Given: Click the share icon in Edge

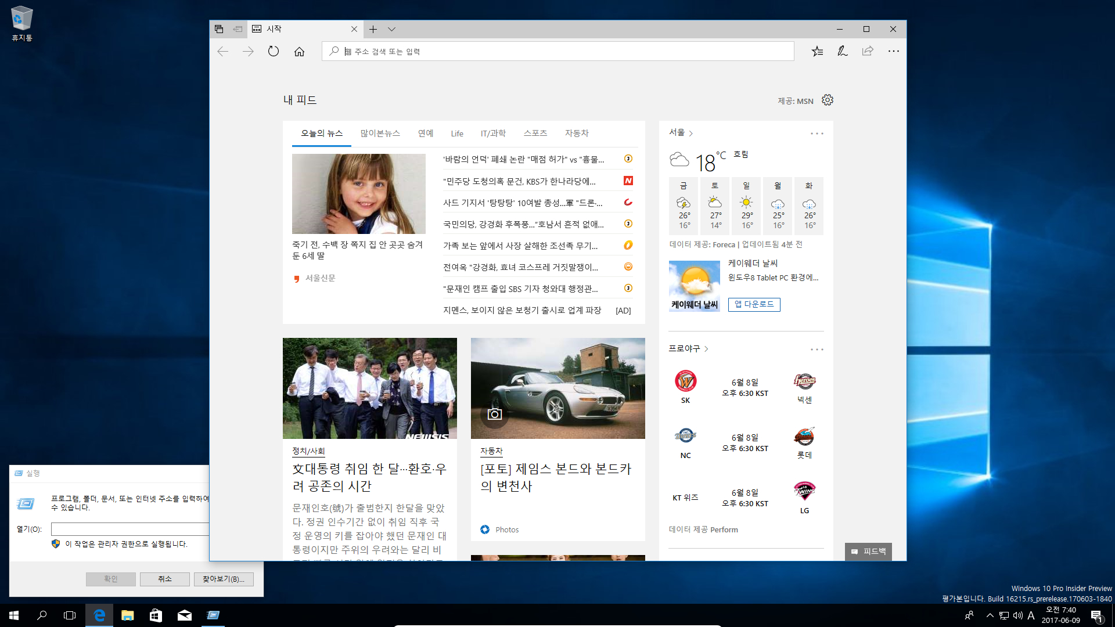Looking at the screenshot, I should [x=868, y=51].
